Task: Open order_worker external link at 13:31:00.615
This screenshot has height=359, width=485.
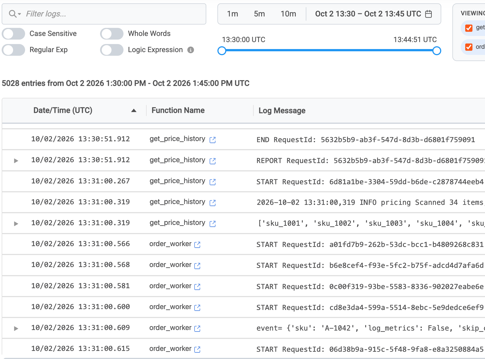Action: click(x=197, y=349)
